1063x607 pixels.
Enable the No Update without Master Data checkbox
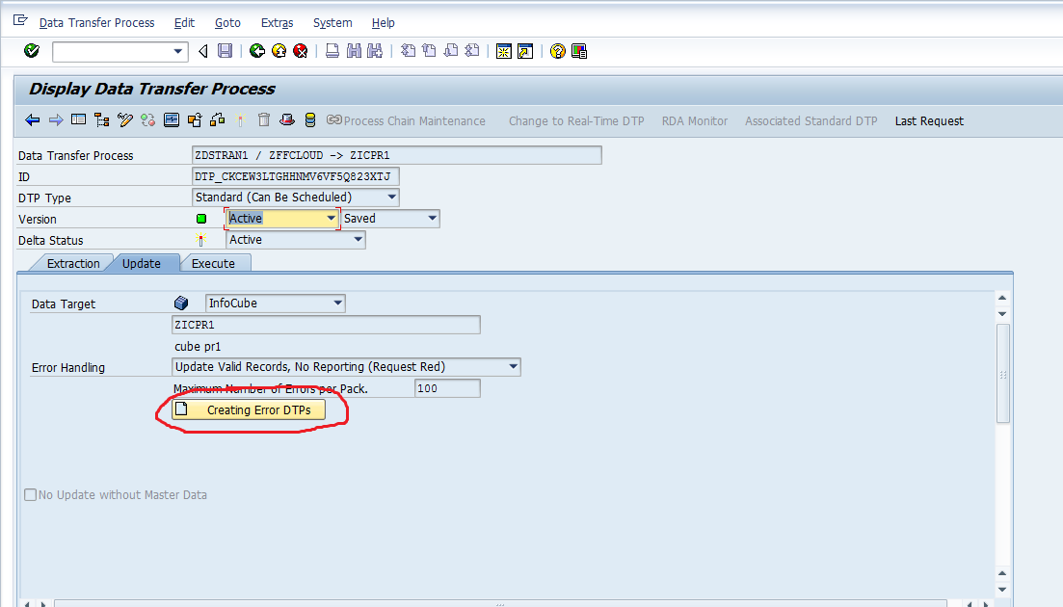(x=30, y=494)
